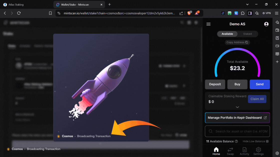Click the share icon in address bar

click(181, 13)
